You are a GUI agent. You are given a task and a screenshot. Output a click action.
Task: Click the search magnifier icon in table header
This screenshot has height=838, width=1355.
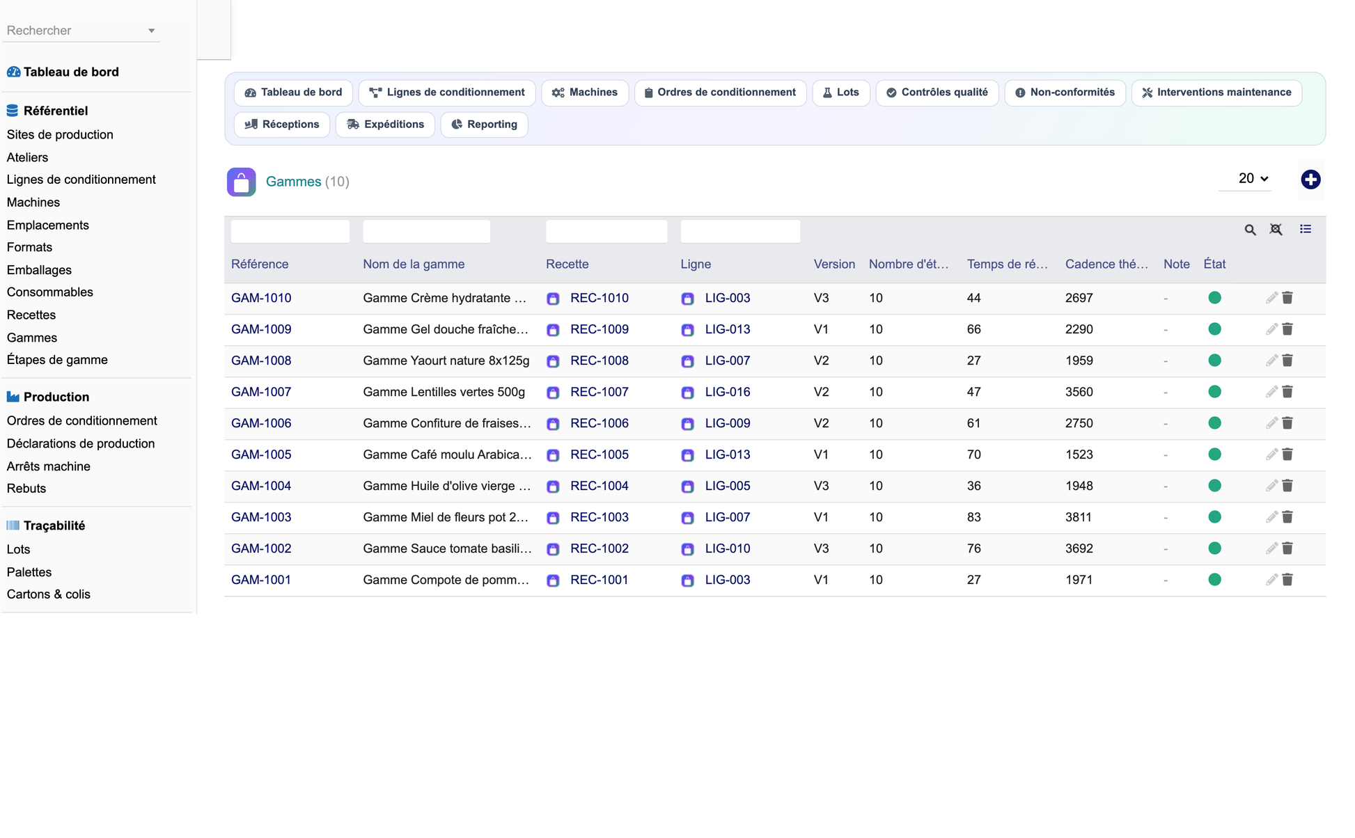1250,230
